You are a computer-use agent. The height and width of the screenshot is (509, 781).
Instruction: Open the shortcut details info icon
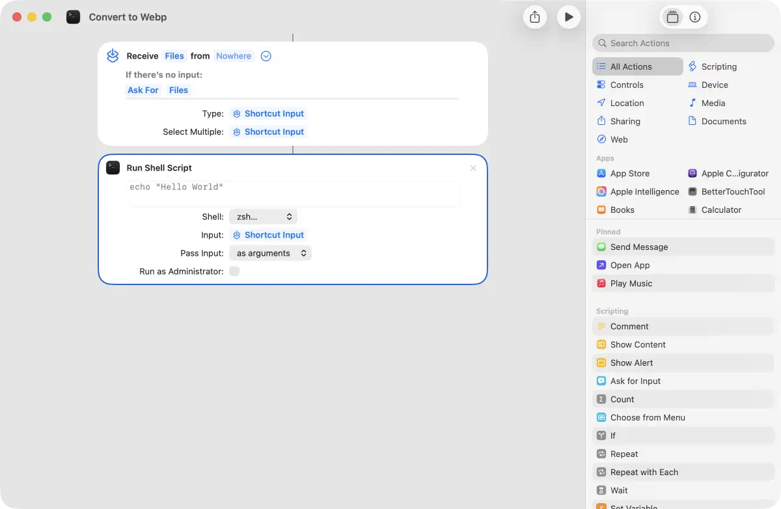[694, 18]
